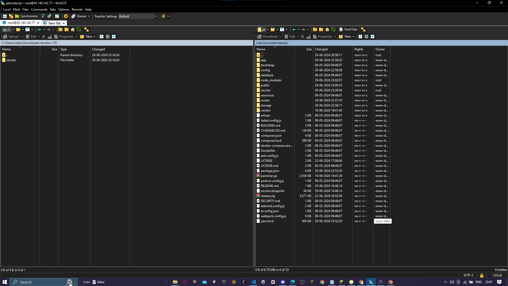Open the Mark menu

[x=16, y=10]
